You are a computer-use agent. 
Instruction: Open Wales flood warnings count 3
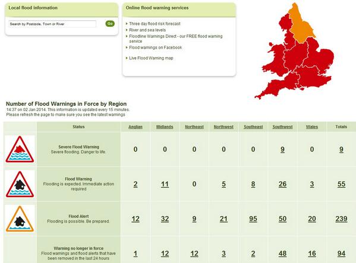[312, 184]
